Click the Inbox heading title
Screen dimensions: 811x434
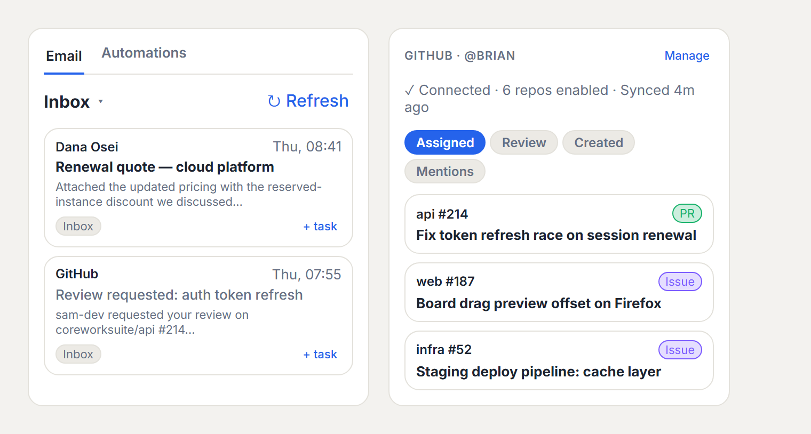(67, 101)
